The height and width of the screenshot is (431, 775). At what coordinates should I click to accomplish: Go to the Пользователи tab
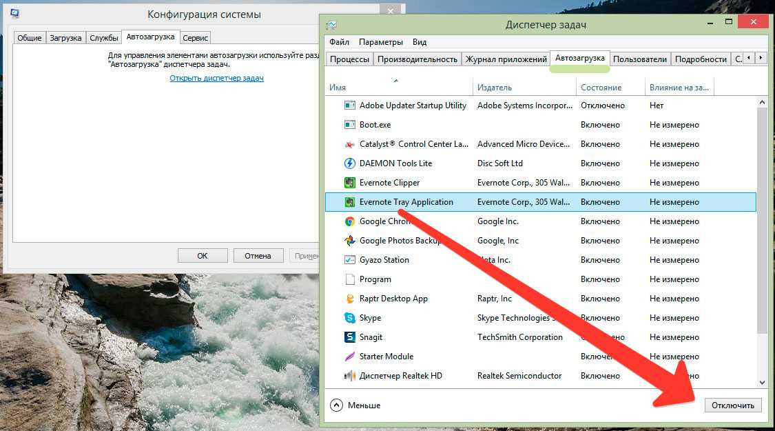639,59
